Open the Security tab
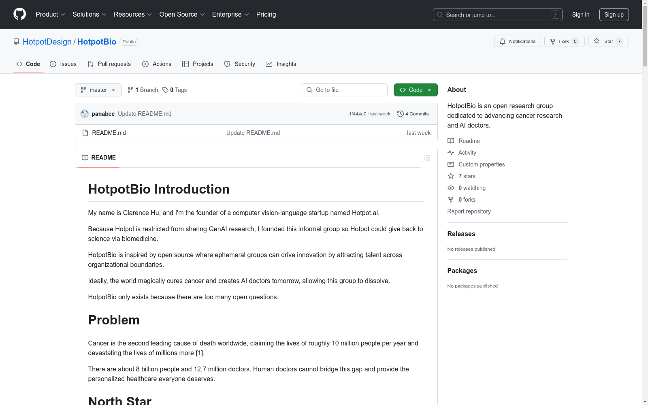The height and width of the screenshot is (405, 648). (x=240, y=64)
